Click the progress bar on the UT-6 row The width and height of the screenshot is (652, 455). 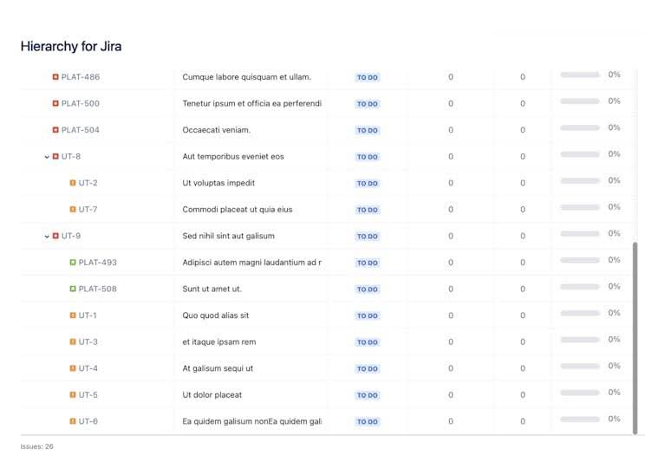pyautogui.click(x=580, y=419)
